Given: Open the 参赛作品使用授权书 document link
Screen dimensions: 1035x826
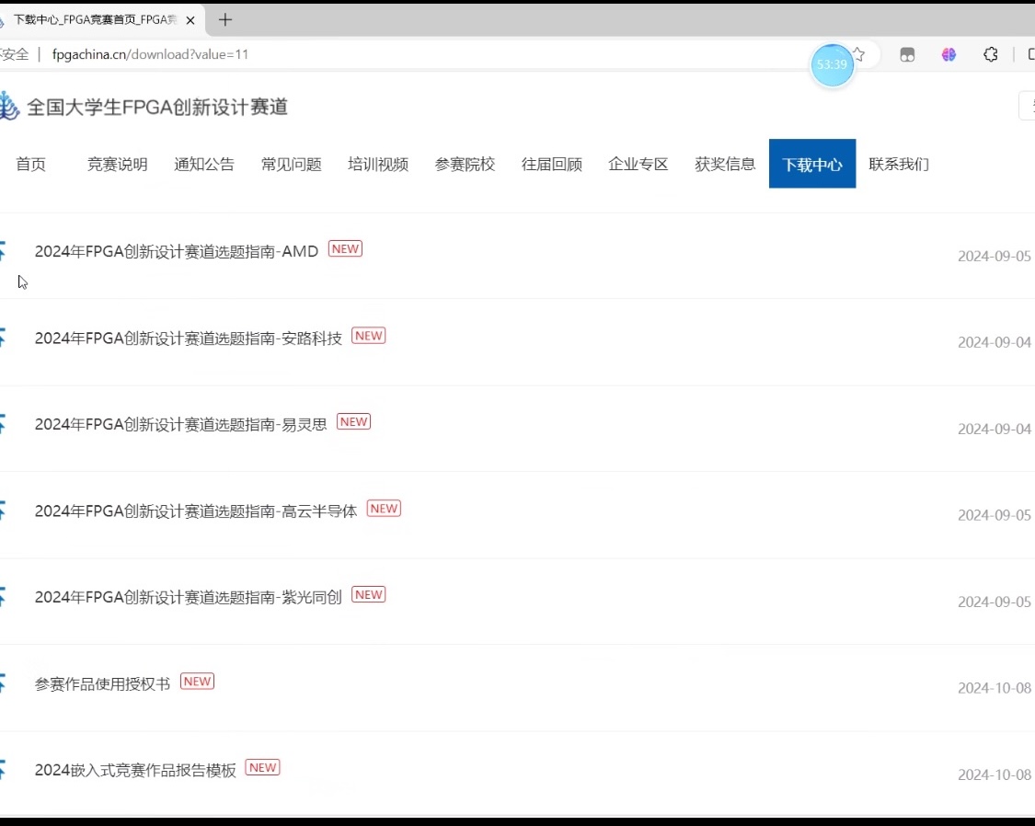Looking at the screenshot, I should tap(99, 681).
